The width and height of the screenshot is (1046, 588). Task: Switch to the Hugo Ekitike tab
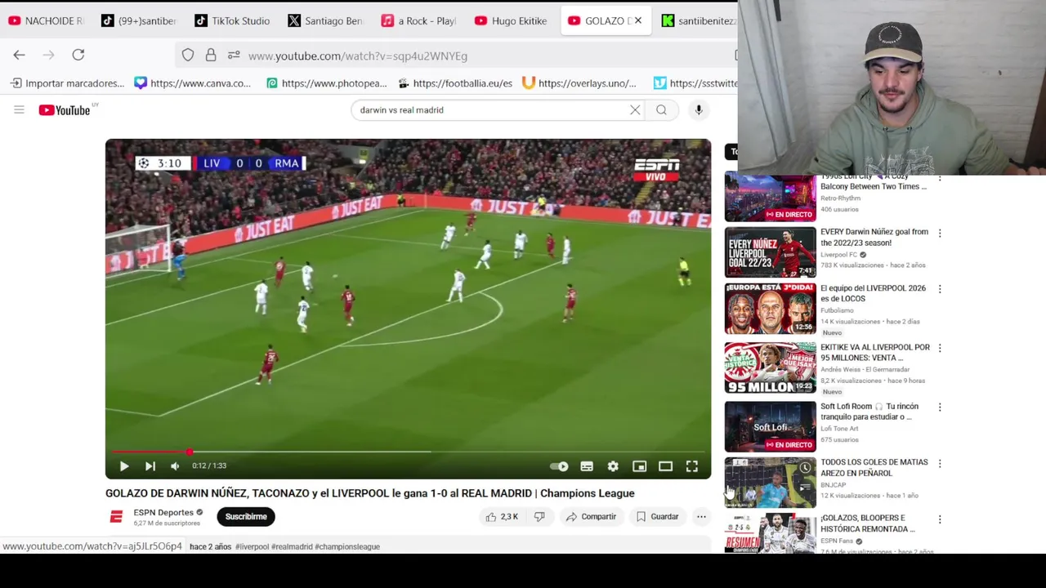pos(512,20)
